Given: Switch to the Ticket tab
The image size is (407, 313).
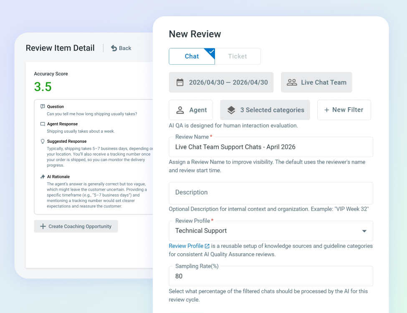Looking at the screenshot, I should point(238,56).
